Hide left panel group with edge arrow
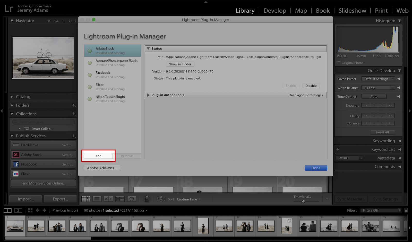This screenshot has height=242, width=412. pyautogui.click(x=2, y=111)
